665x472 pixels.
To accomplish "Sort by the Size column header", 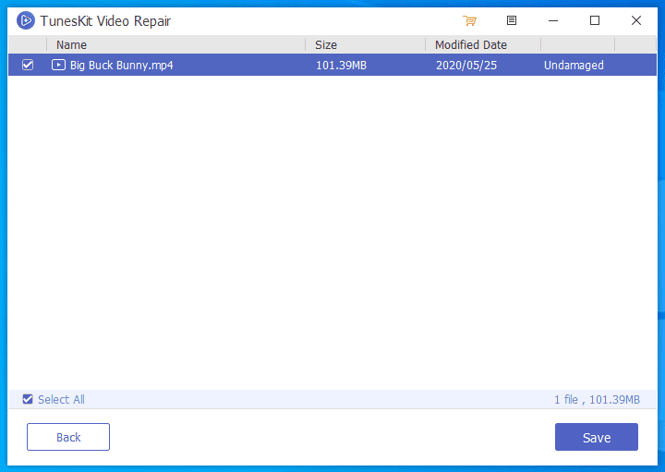I will click(x=366, y=44).
